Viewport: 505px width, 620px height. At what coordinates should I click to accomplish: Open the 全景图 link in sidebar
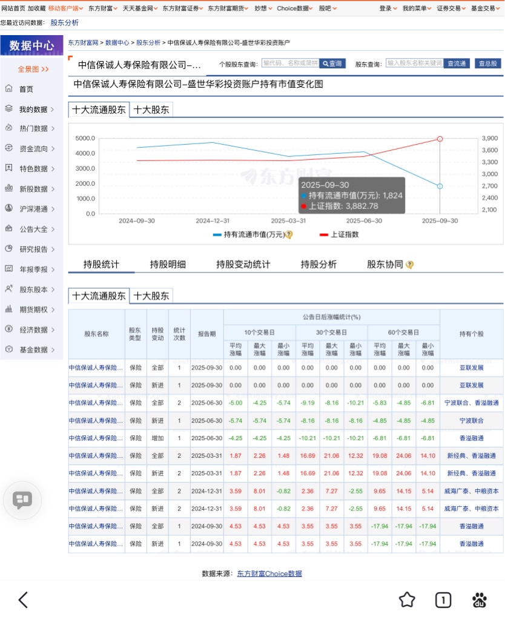[33, 69]
